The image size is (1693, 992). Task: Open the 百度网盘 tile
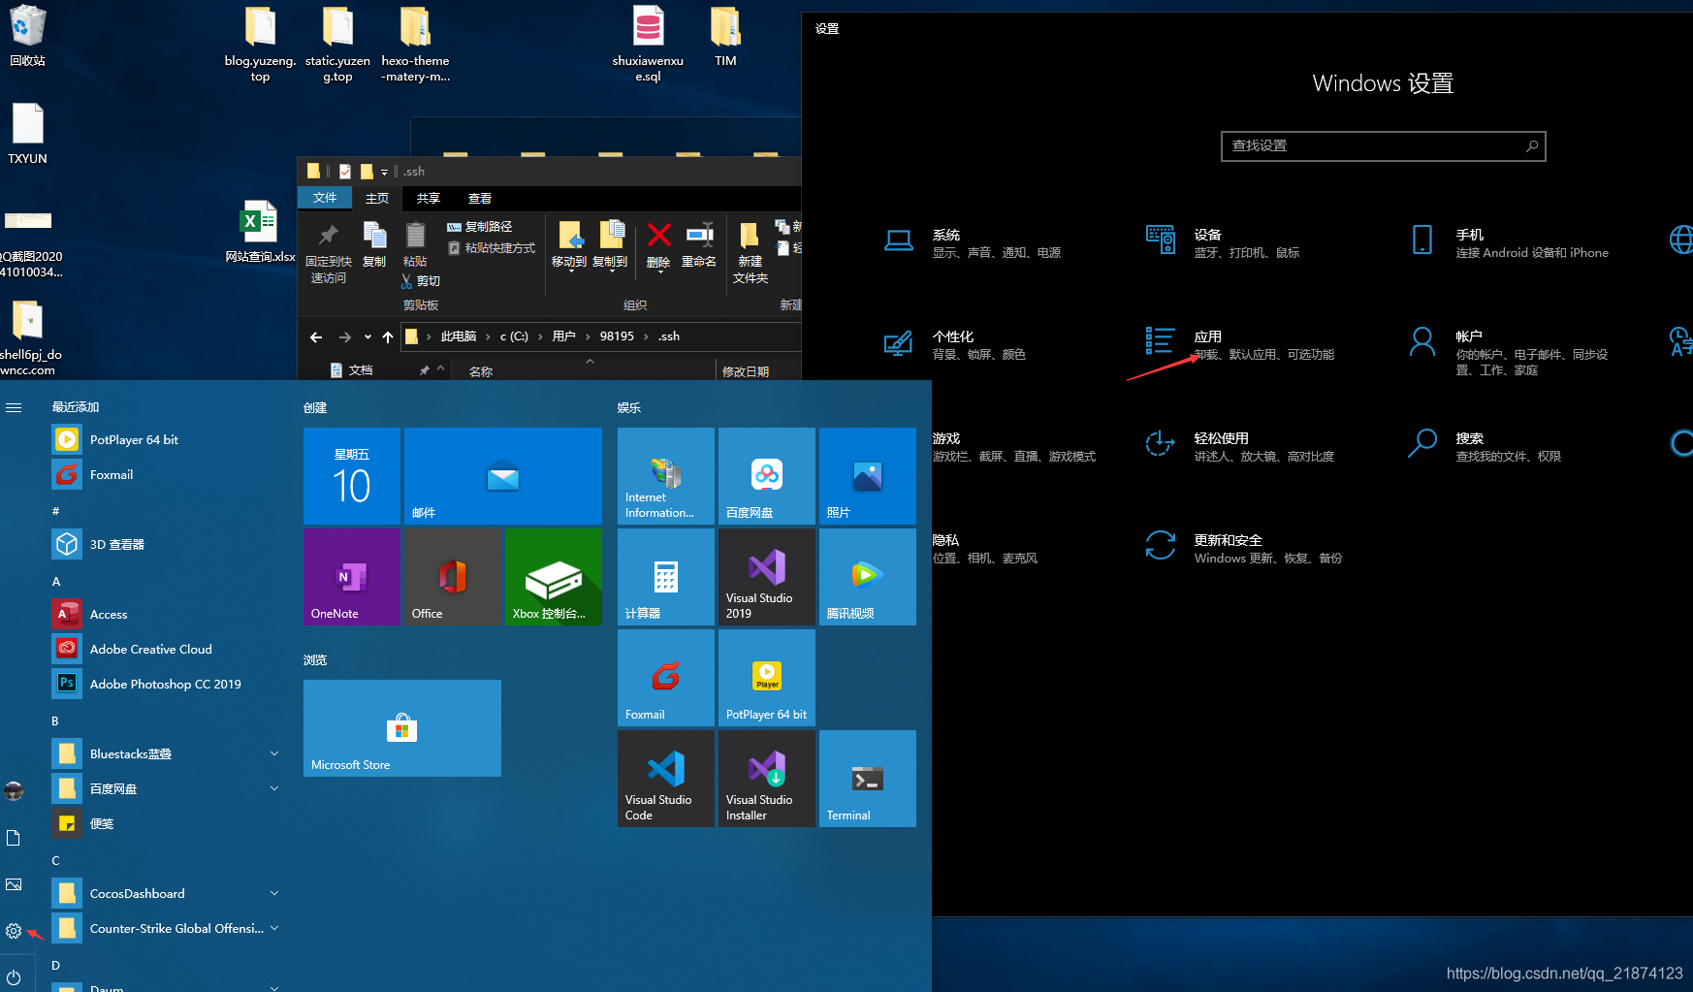point(767,476)
